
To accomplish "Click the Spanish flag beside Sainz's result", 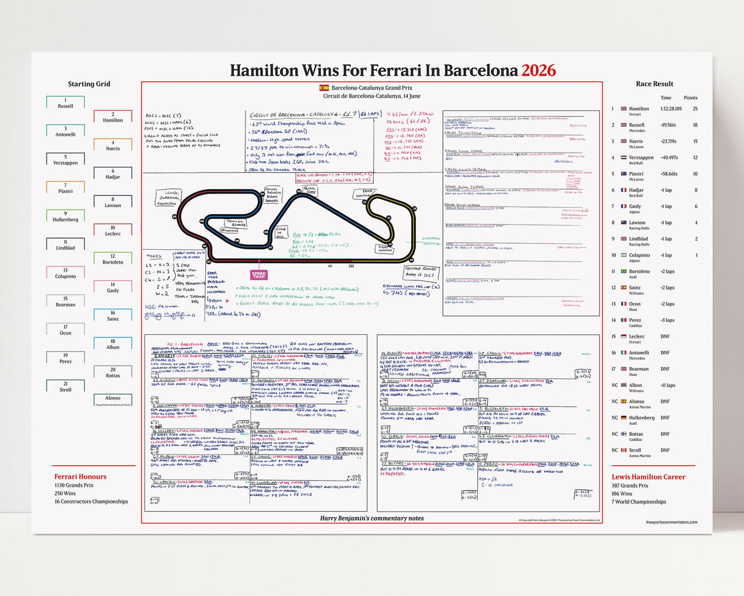I will click(x=624, y=287).
